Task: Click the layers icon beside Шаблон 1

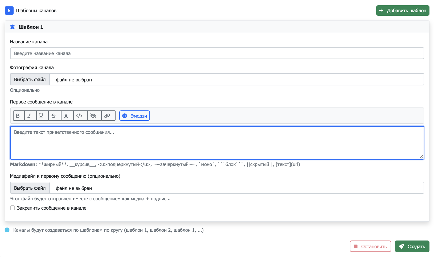Action: [13, 27]
